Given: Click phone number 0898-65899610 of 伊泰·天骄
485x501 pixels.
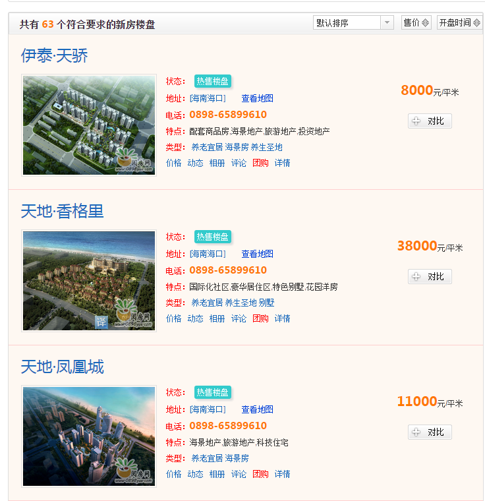Looking at the screenshot, I should (228, 115).
